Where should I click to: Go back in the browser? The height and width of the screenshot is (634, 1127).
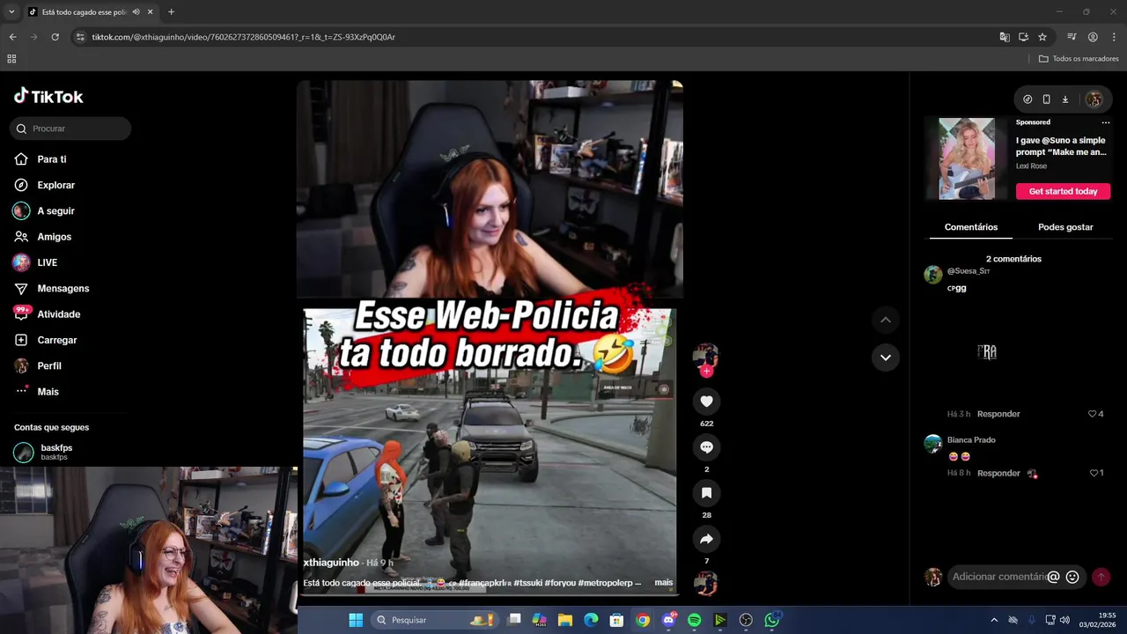pyautogui.click(x=12, y=37)
